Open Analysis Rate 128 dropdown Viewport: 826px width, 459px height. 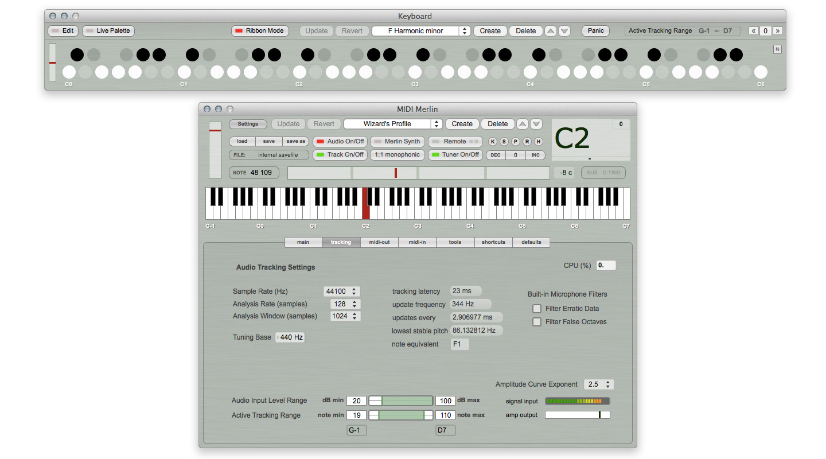click(345, 304)
